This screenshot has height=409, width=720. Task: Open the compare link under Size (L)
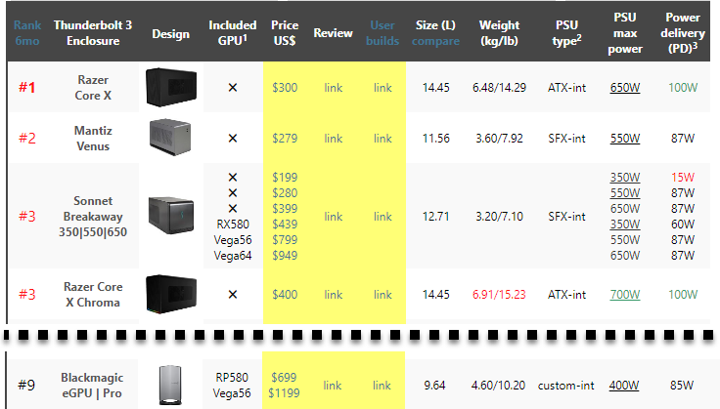(x=435, y=41)
